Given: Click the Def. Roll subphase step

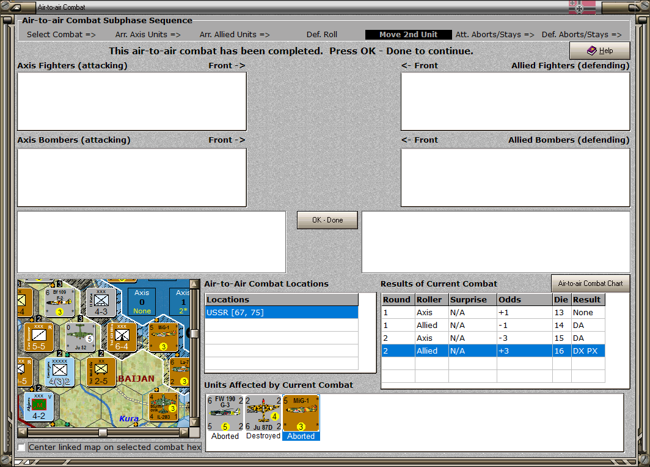Looking at the screenshot, I should [322, 35].
